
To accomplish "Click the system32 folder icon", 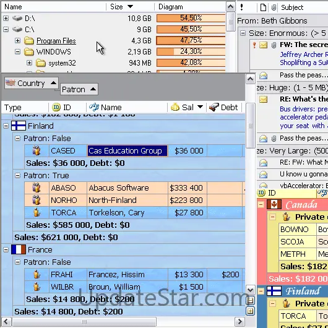I will point(41,63).
